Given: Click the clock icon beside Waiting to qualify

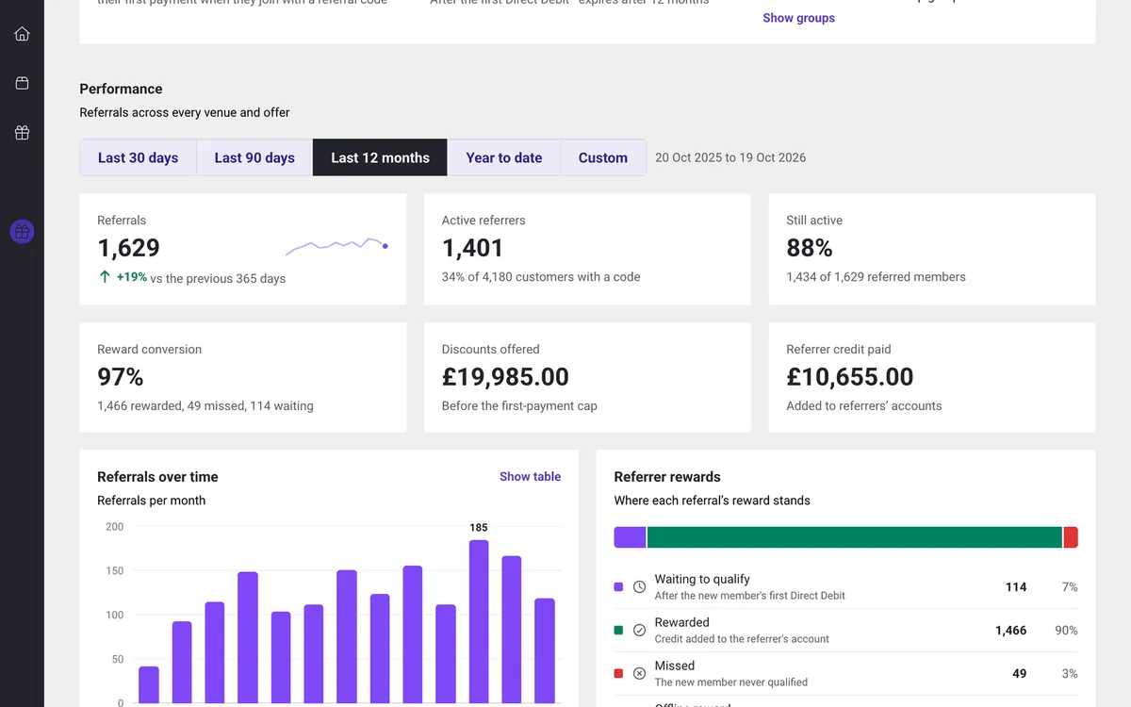Looking at the screenshot, I should (639, 586).
